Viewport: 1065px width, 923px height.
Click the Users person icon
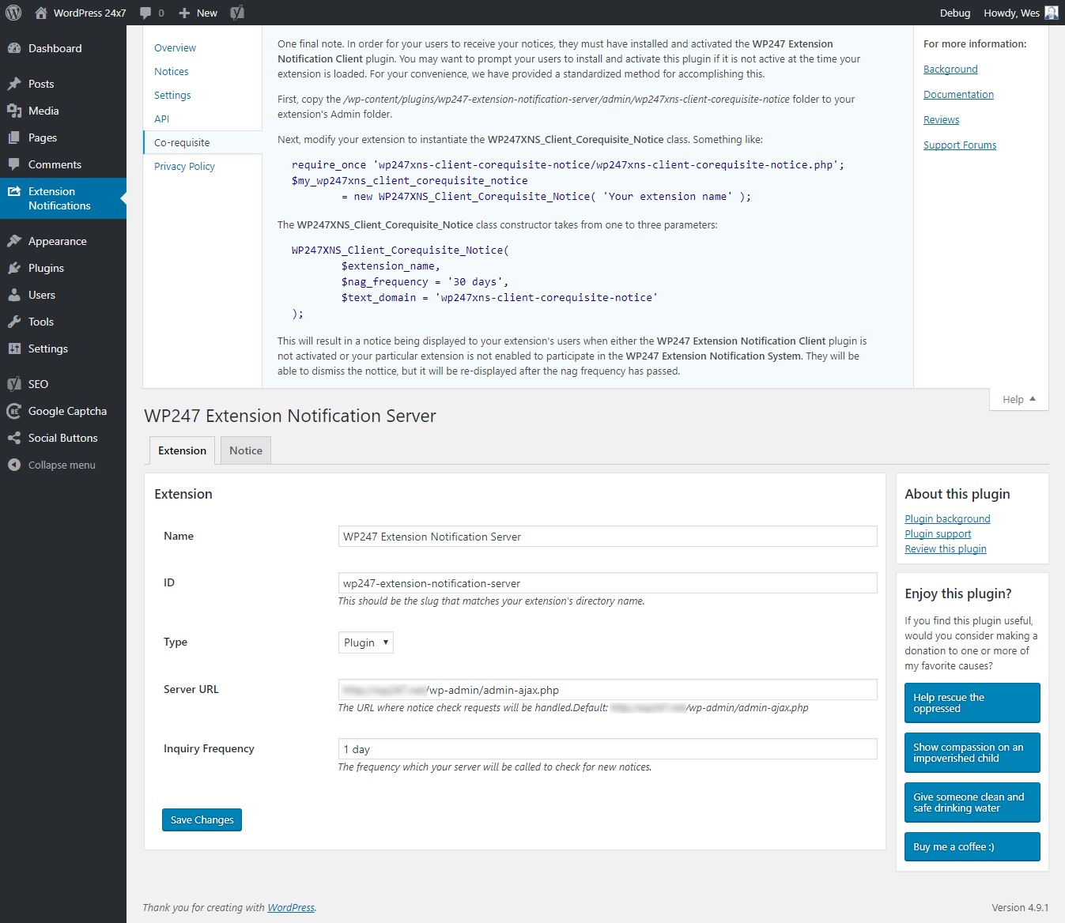(14, 295)
